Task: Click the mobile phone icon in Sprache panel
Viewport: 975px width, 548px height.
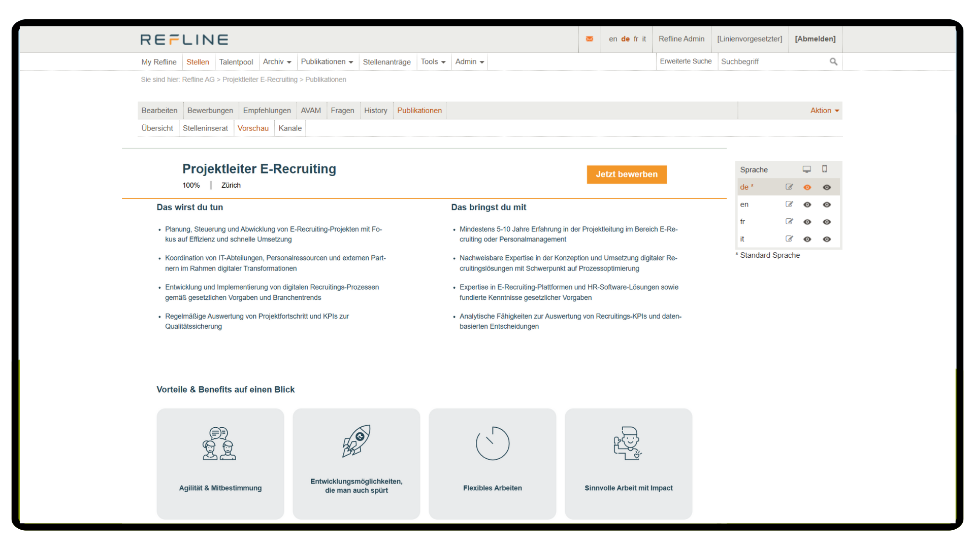Action: (825, 169)
